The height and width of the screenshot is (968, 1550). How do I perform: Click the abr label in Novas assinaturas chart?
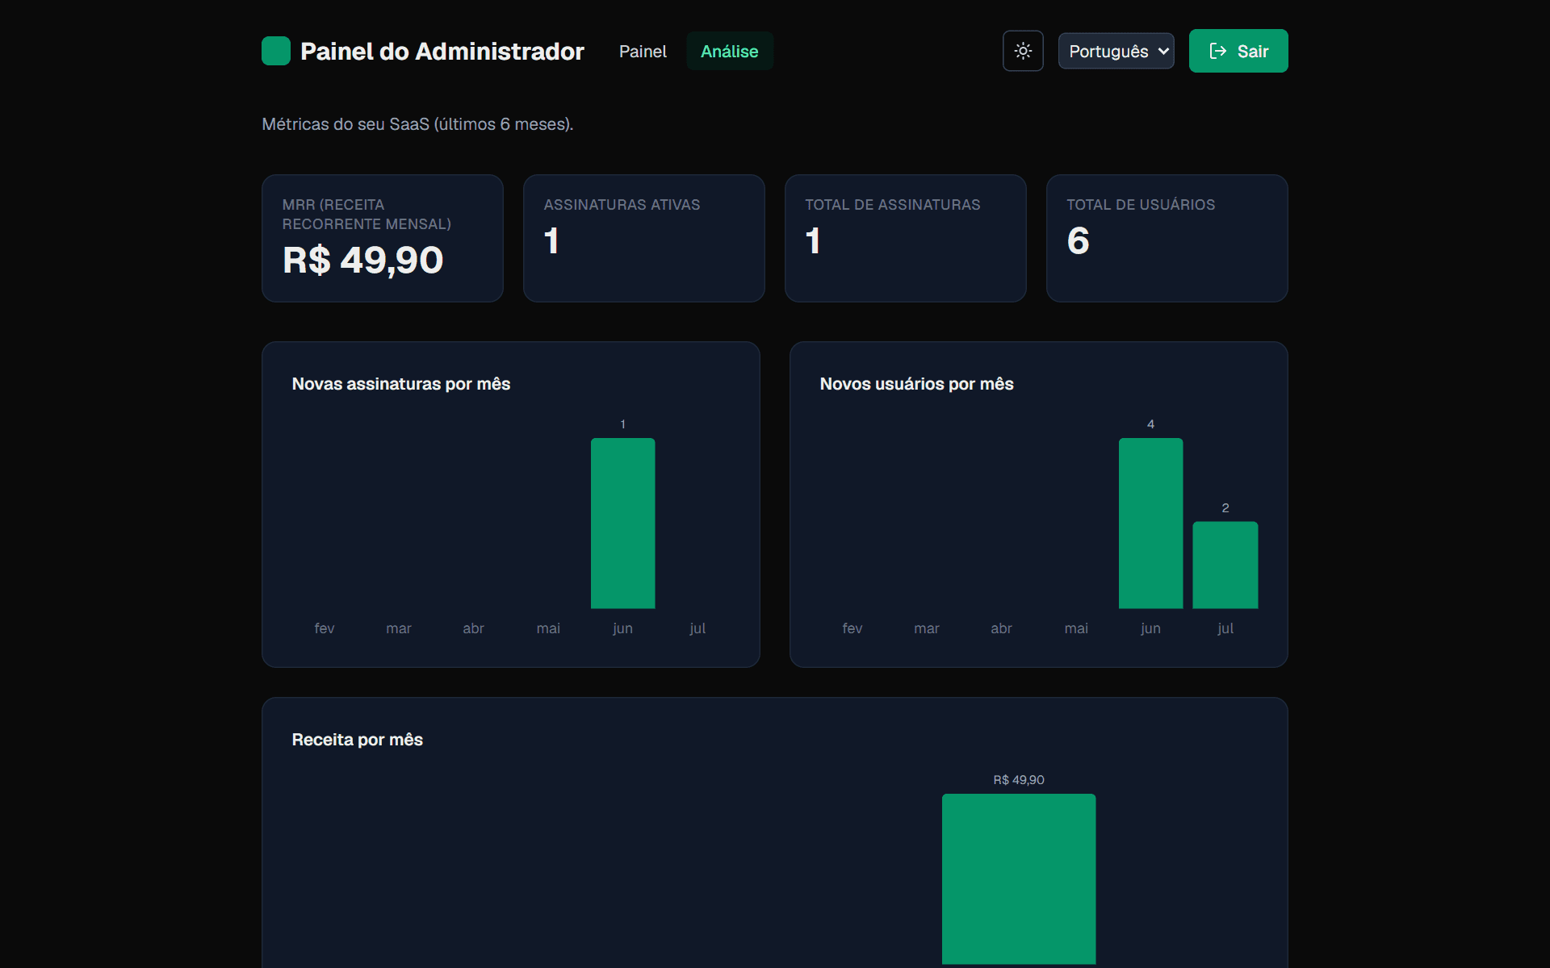(473, 628)
